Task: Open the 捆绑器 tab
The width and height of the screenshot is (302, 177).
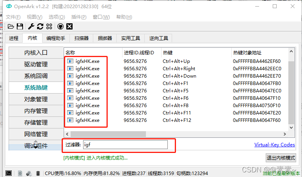Action: click(x=105, y=38)
